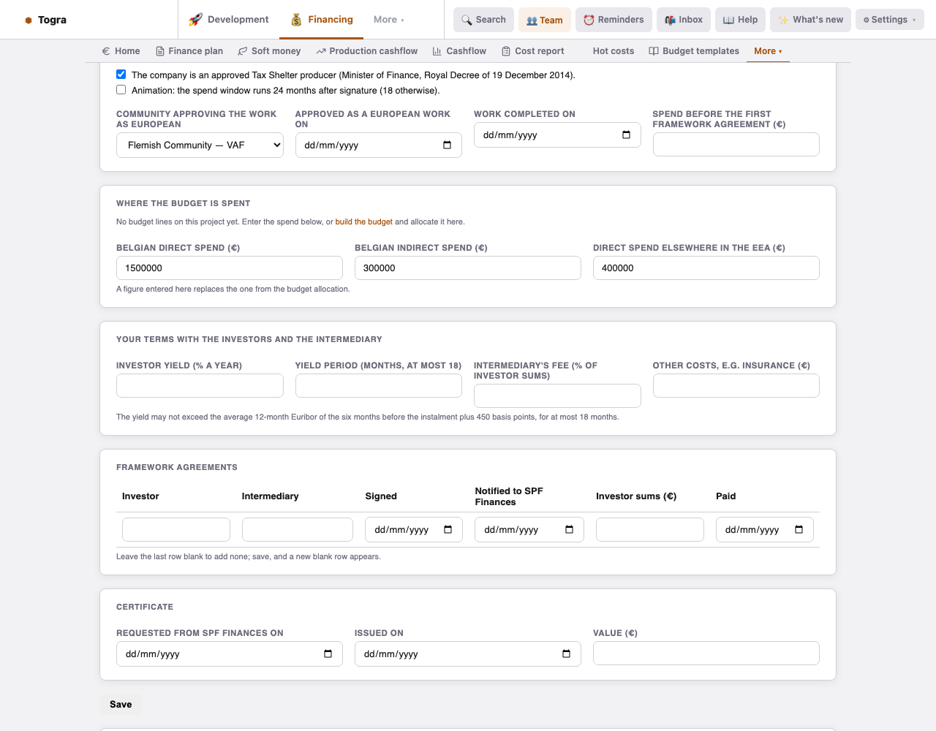936x731 pixels.
Task: Click the alarm clock Reminders icon
Action: 589,20
